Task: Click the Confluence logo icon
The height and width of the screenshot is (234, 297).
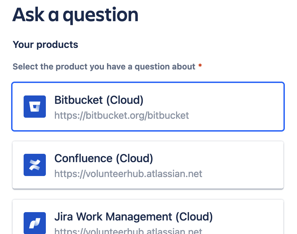Action: (x=35, y=165)
